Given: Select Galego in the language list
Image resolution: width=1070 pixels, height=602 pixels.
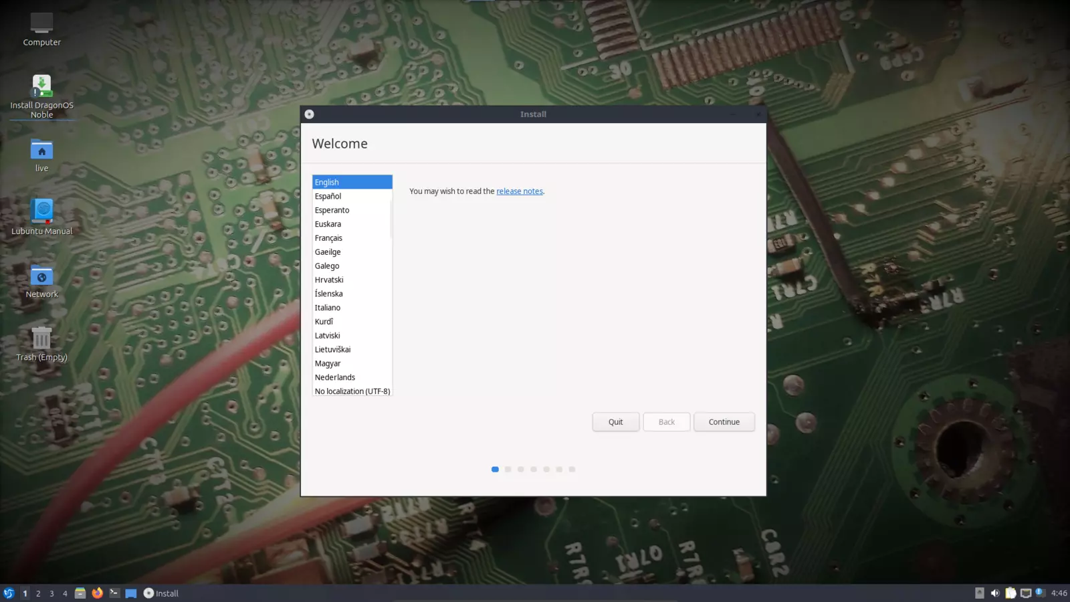Looking at the screenshot, I should 352,266.
